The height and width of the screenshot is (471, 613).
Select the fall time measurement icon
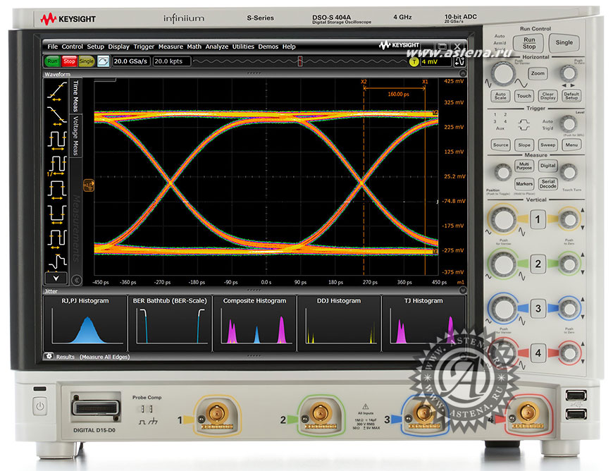(57, 116)
